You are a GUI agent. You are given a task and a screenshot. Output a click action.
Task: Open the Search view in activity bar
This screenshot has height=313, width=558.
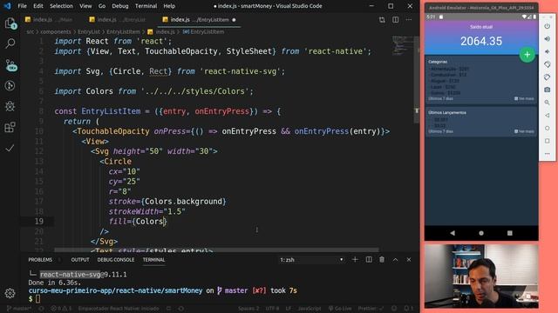click(x=10, y=43)
